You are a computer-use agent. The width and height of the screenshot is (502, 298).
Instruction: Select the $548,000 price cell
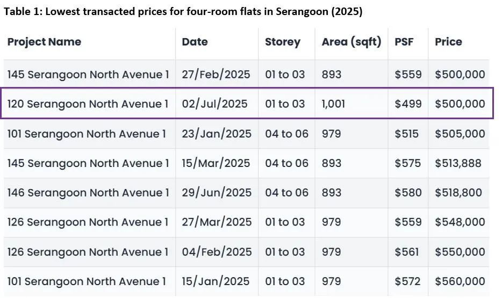click(x=460, y=222)
